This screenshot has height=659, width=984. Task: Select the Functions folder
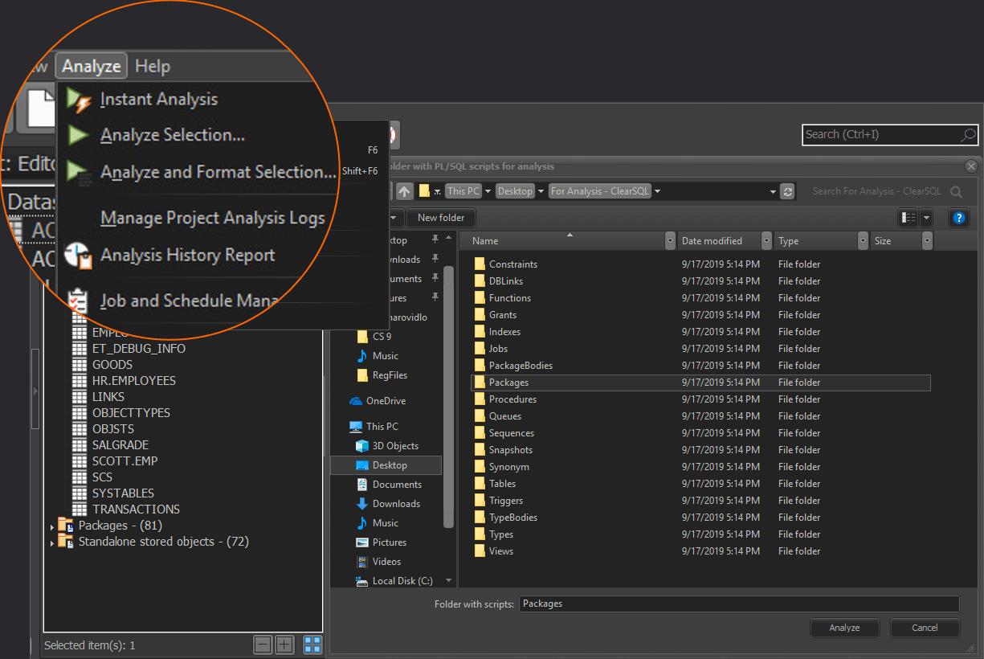coord(510,298)
